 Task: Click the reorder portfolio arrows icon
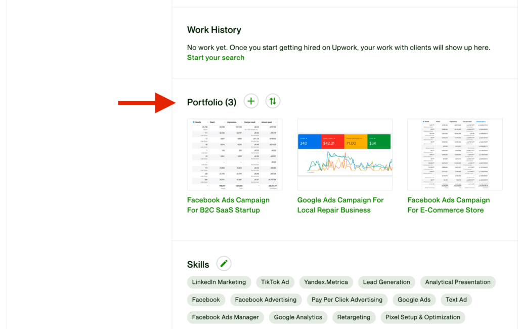(273, 101)
